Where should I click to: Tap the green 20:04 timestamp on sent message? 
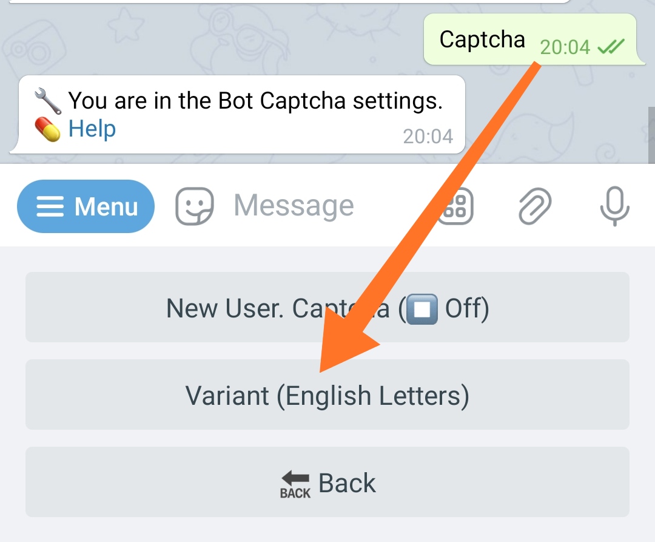point(565,47)
